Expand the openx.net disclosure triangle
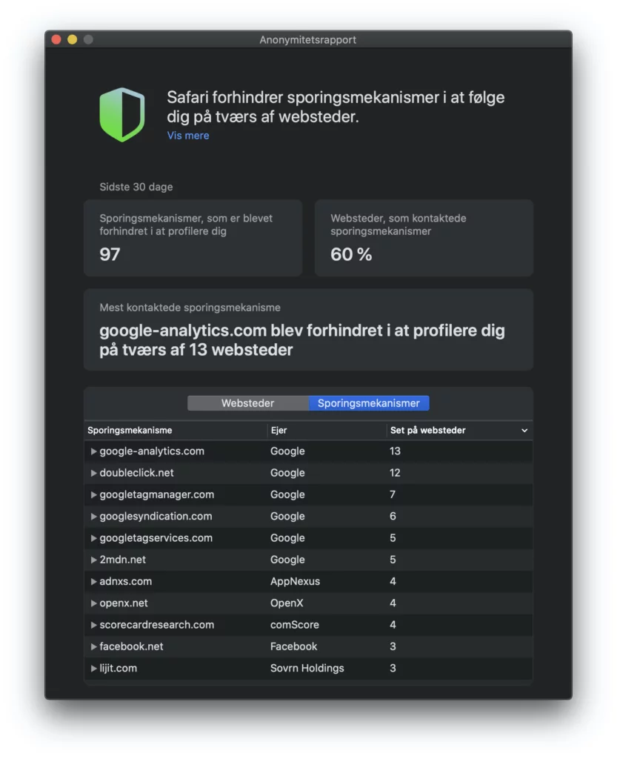617x759 pixels. [93, 603]
